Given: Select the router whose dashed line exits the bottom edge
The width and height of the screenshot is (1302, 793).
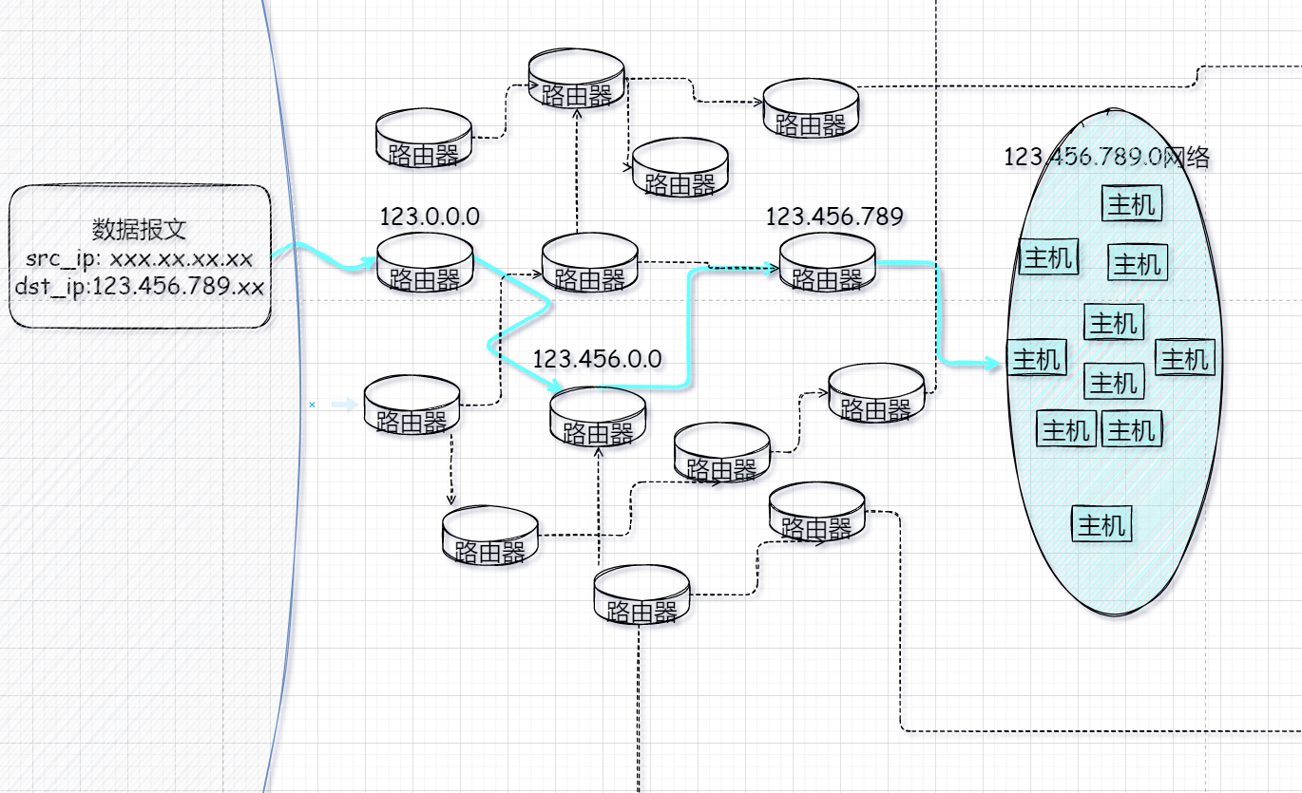Looking at the screenshot, I should tap(641, 595).
